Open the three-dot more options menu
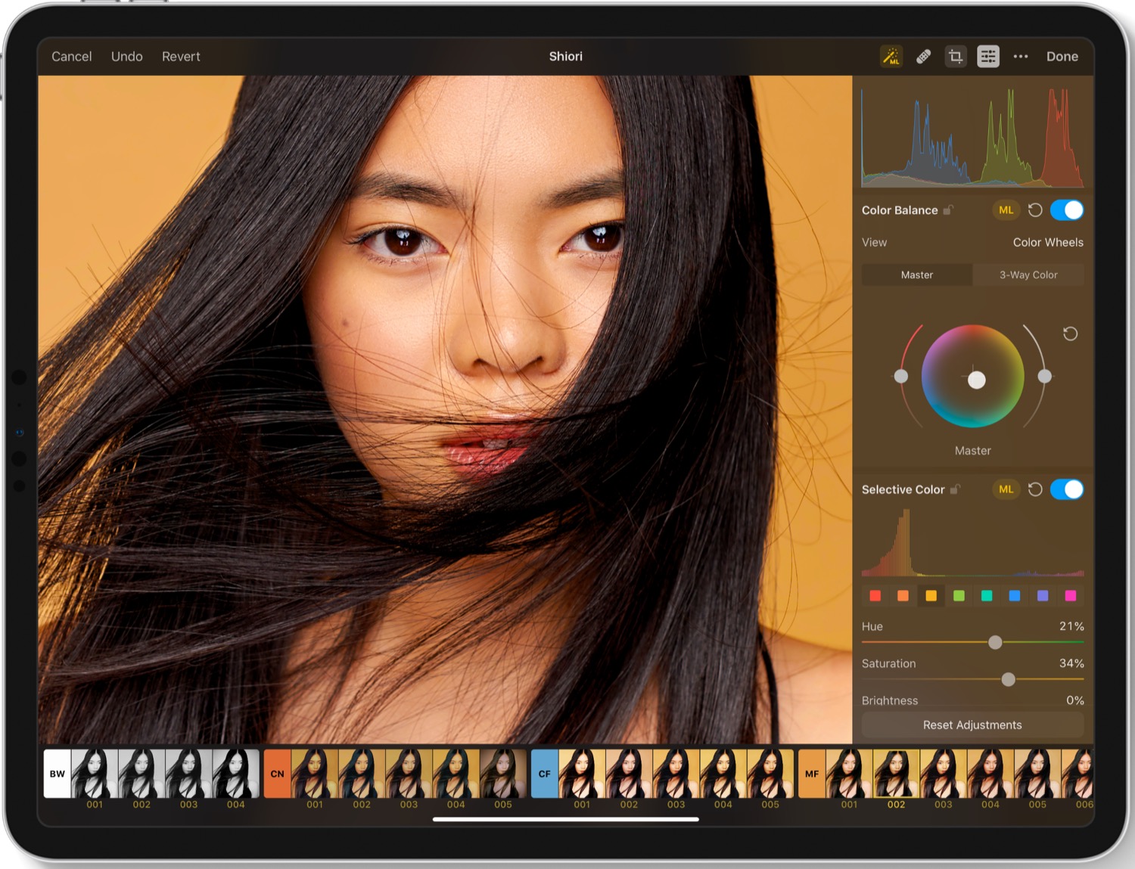 point(1021,57)
